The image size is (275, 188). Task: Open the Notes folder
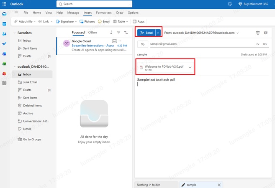(32, 129)
